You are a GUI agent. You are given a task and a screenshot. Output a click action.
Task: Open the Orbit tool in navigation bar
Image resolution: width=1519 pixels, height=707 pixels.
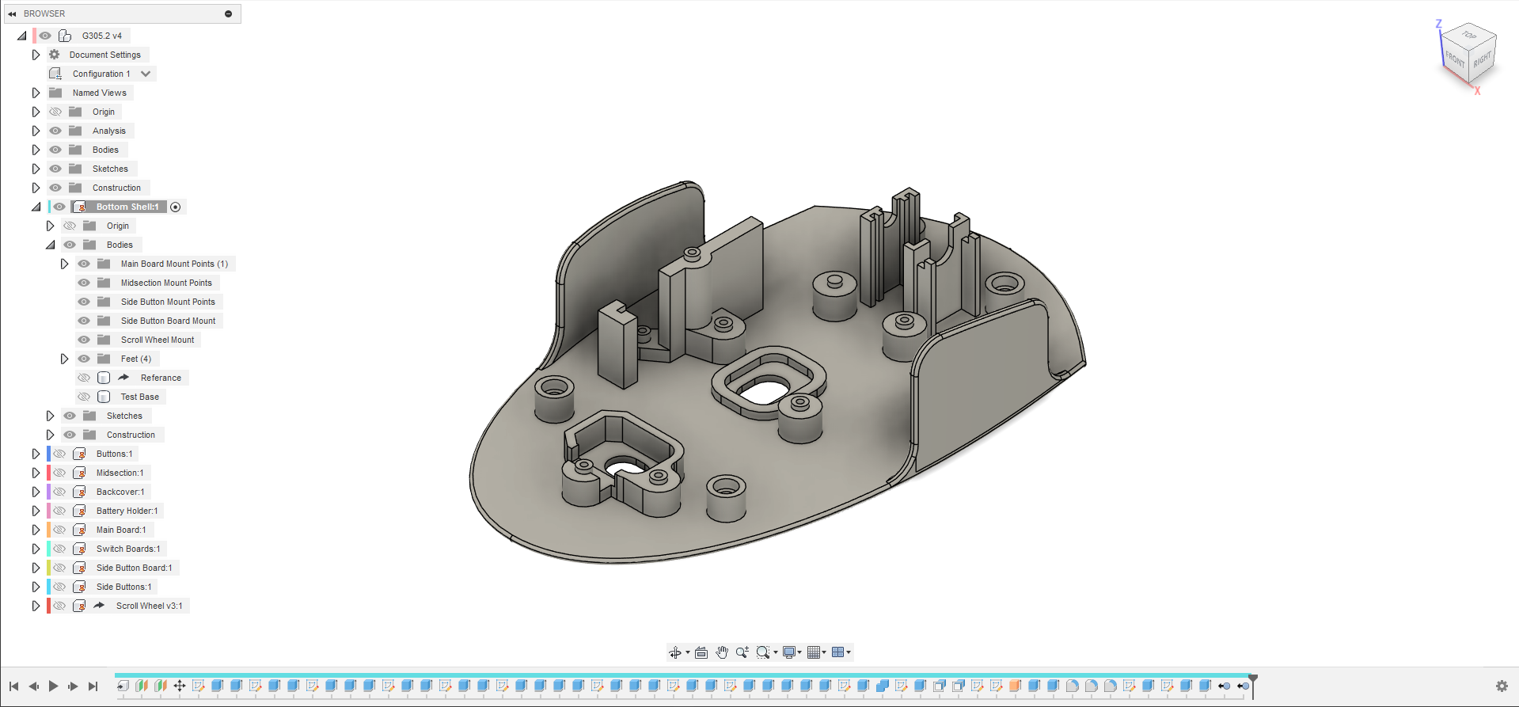tap(674, 652)
